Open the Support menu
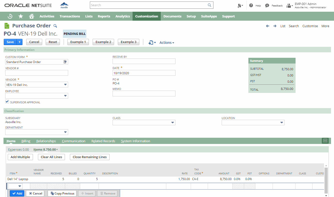This screenshot has height=197, width=334. click(x=228, y=16)
